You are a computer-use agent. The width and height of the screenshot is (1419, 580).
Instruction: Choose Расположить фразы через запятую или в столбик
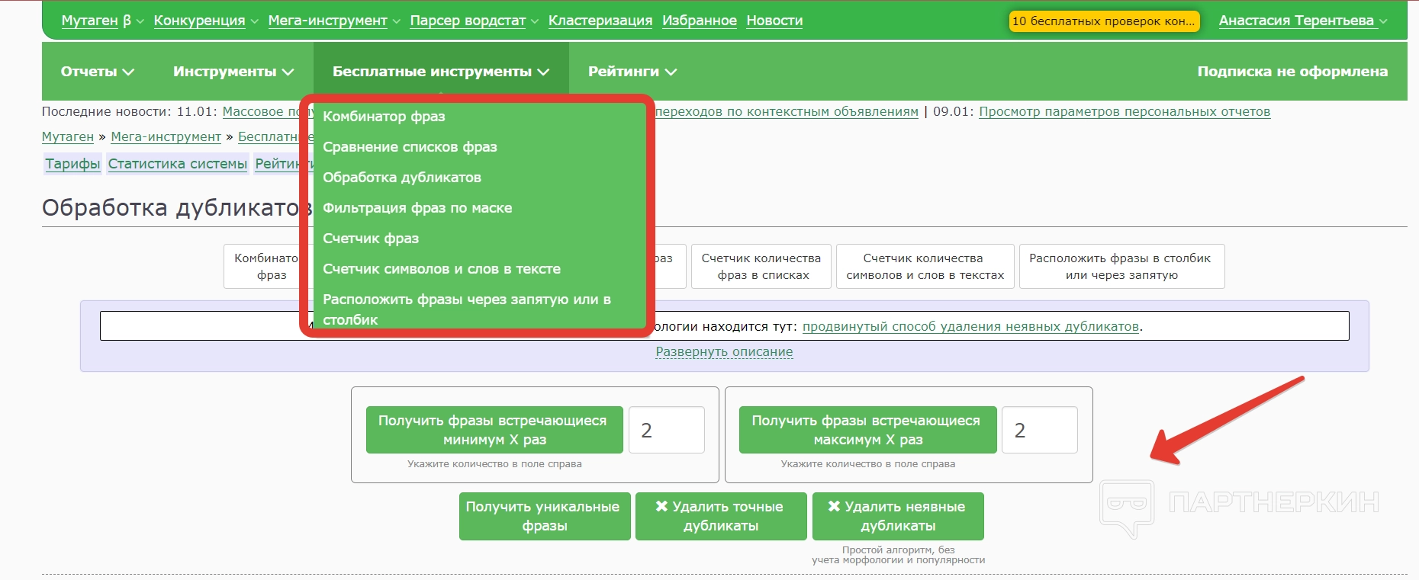(x=467, y=309)
